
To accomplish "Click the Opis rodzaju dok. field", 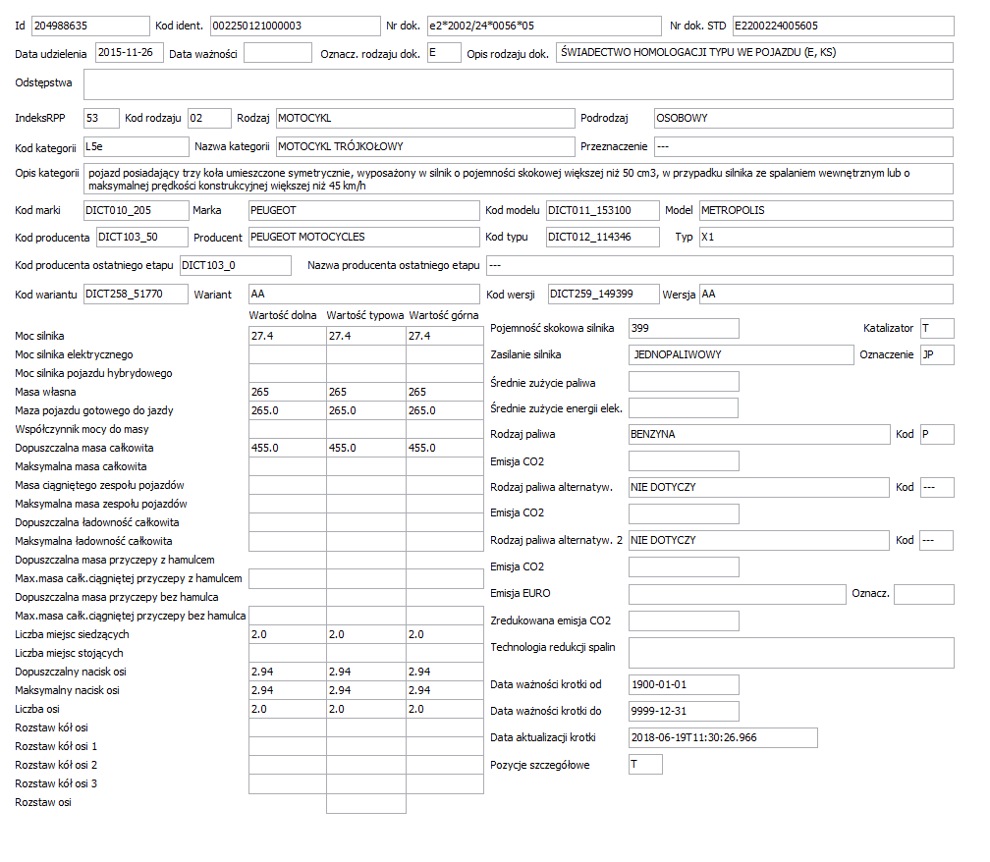I will 754,52.
